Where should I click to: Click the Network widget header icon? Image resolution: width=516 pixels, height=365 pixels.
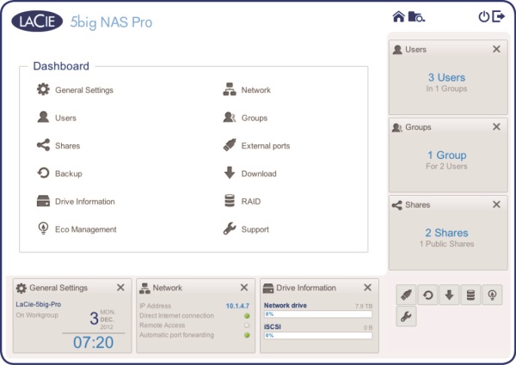pyautogui.click(x=144, y=288)
